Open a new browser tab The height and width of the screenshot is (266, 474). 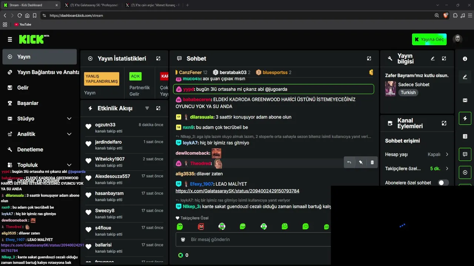(187, 5)
